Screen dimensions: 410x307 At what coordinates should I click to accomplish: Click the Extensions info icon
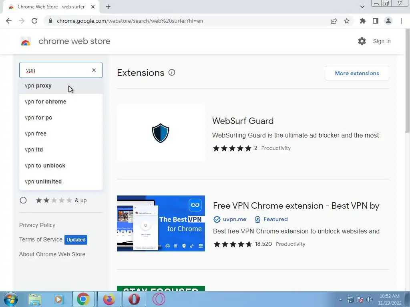click(x=171, y=73)
